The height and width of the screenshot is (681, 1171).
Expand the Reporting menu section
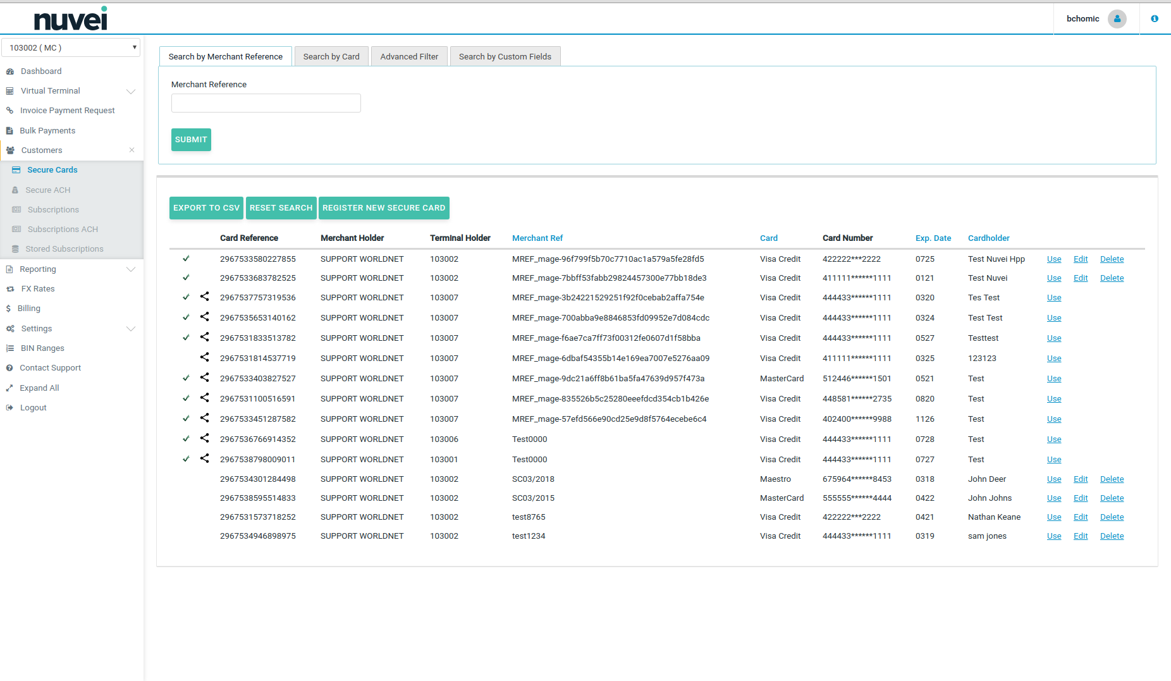(x=131, y=269)
